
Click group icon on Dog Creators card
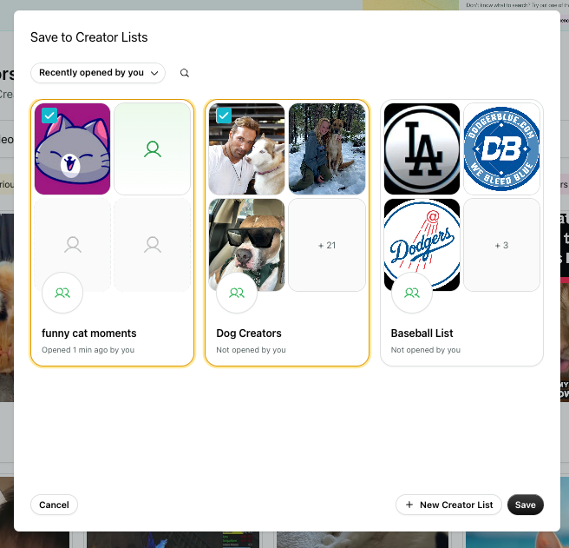click(237, 293)
